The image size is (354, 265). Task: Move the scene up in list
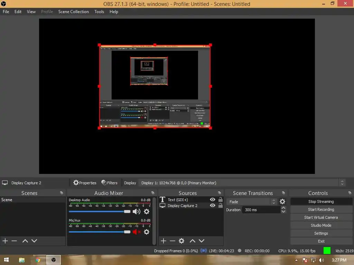pos(25,241)
